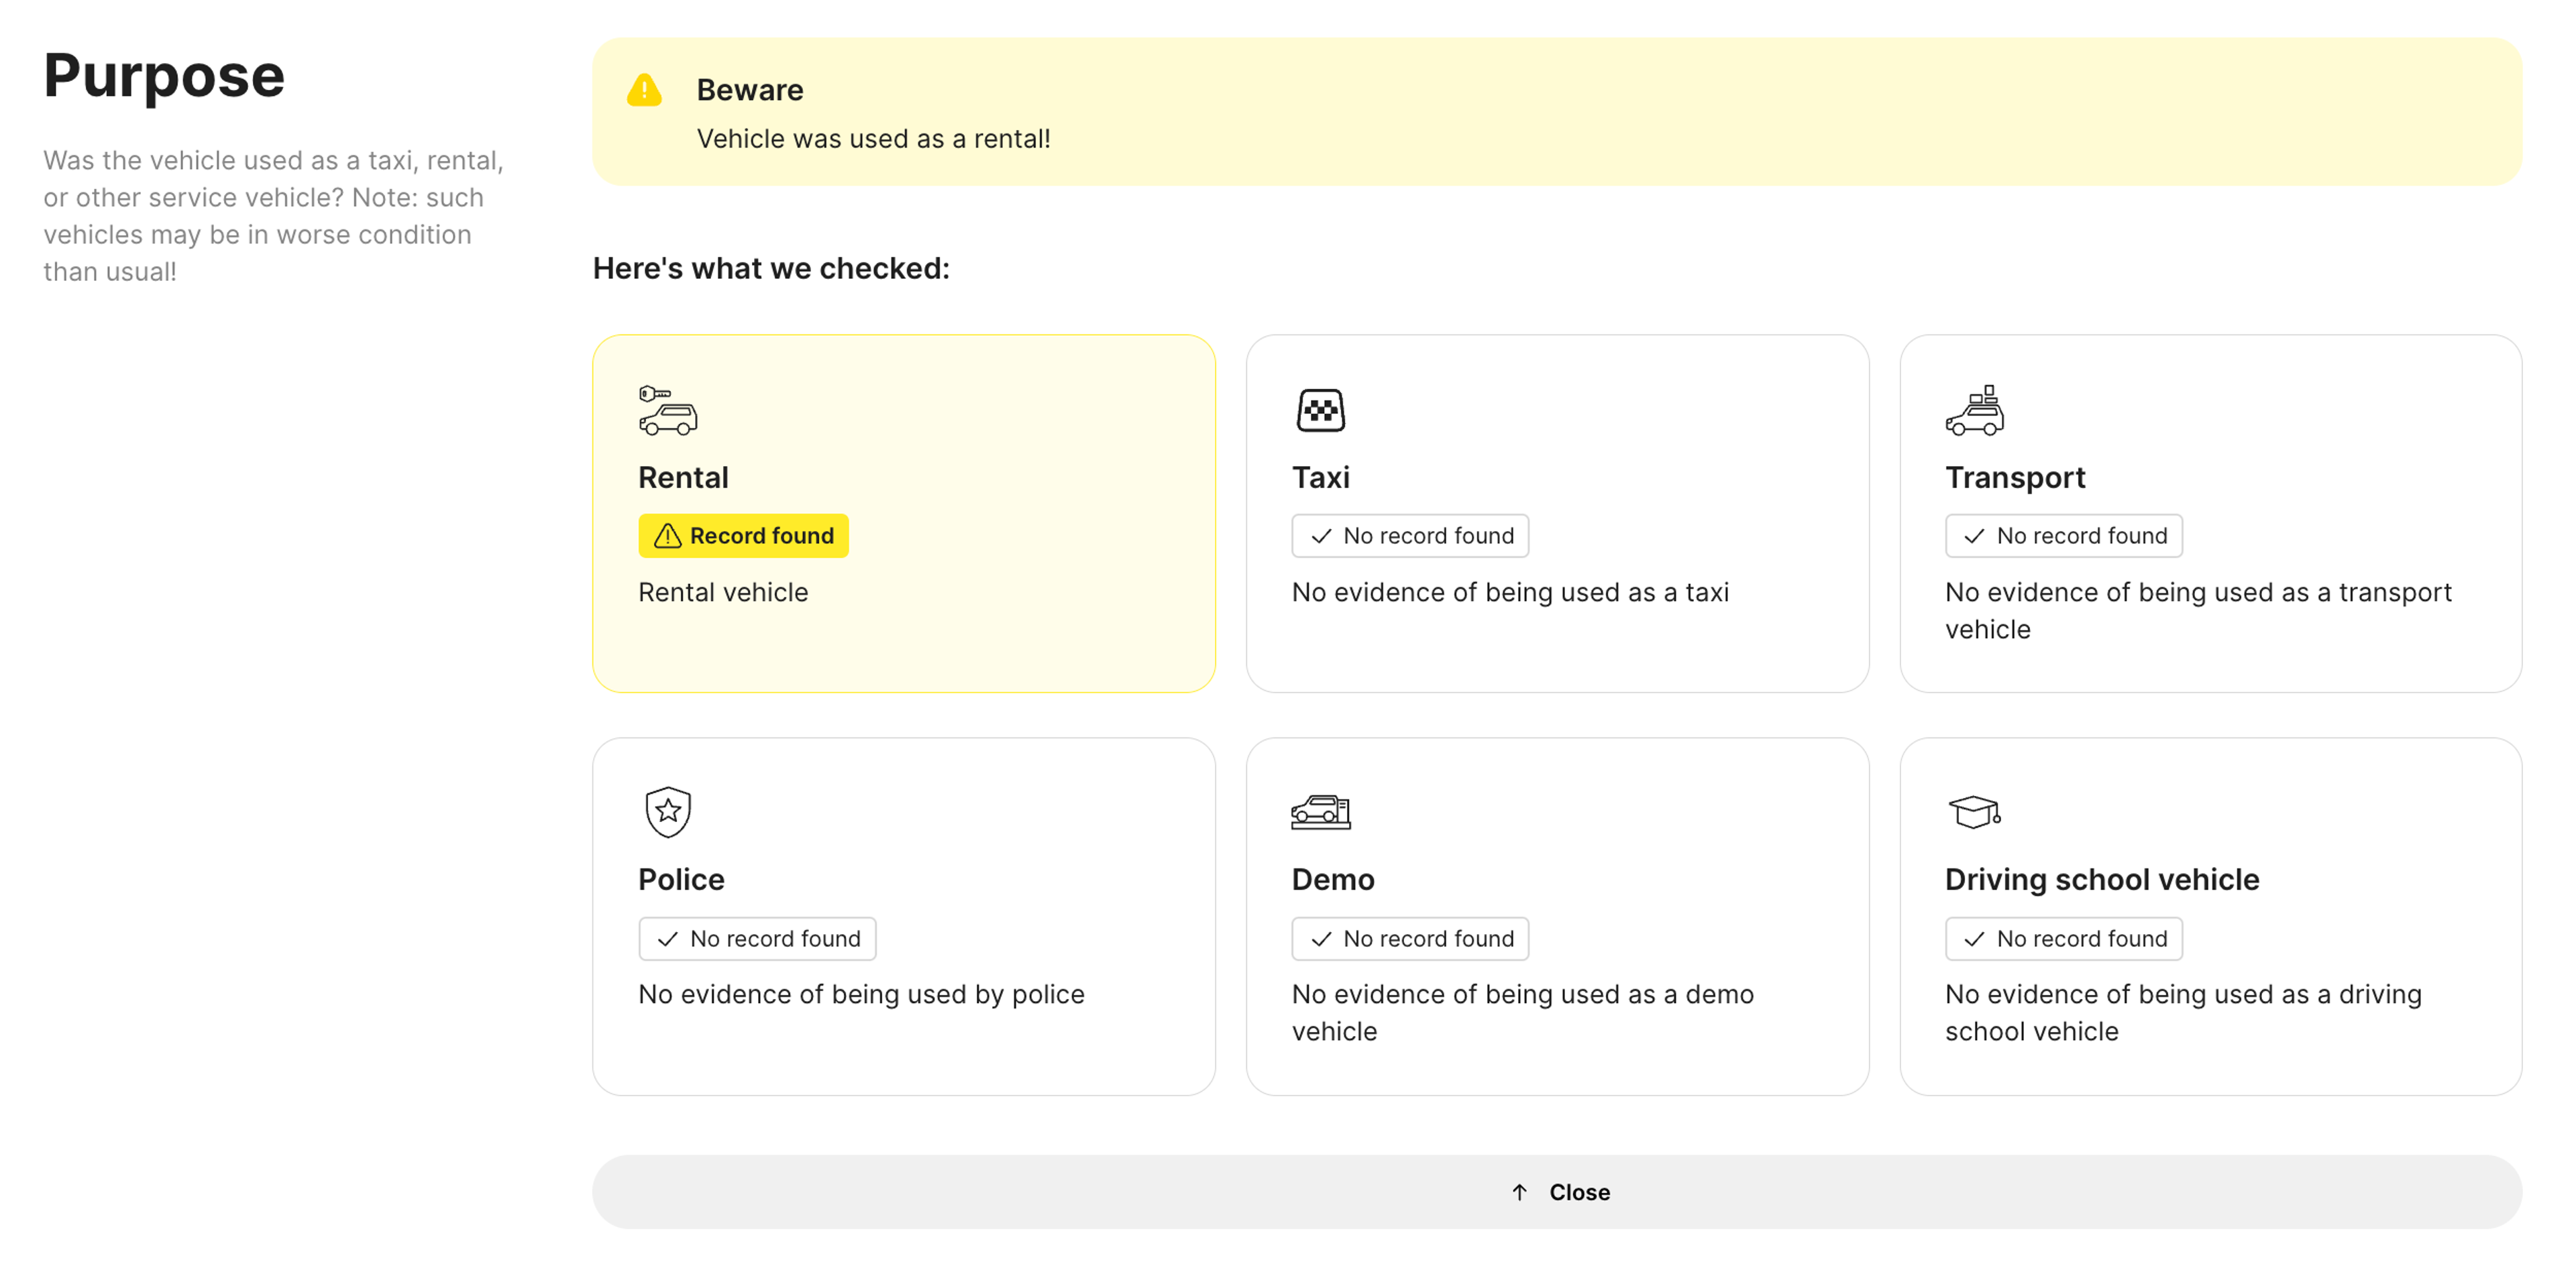Click the up arrow beside Close

(x=1519, y=1192)
